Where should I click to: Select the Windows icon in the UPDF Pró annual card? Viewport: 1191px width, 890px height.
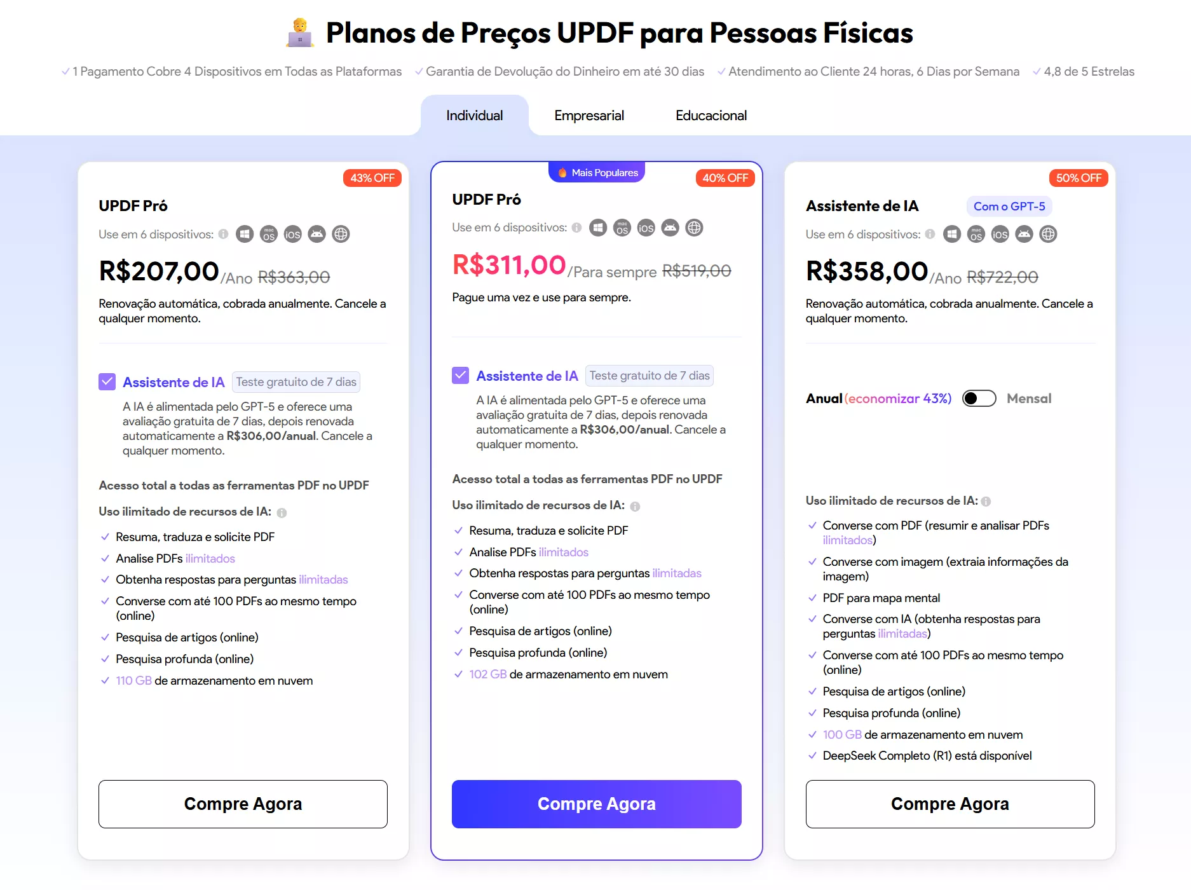tap(245, 234)
